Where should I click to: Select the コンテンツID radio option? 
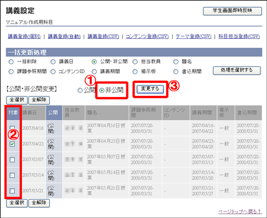[53, 72]
